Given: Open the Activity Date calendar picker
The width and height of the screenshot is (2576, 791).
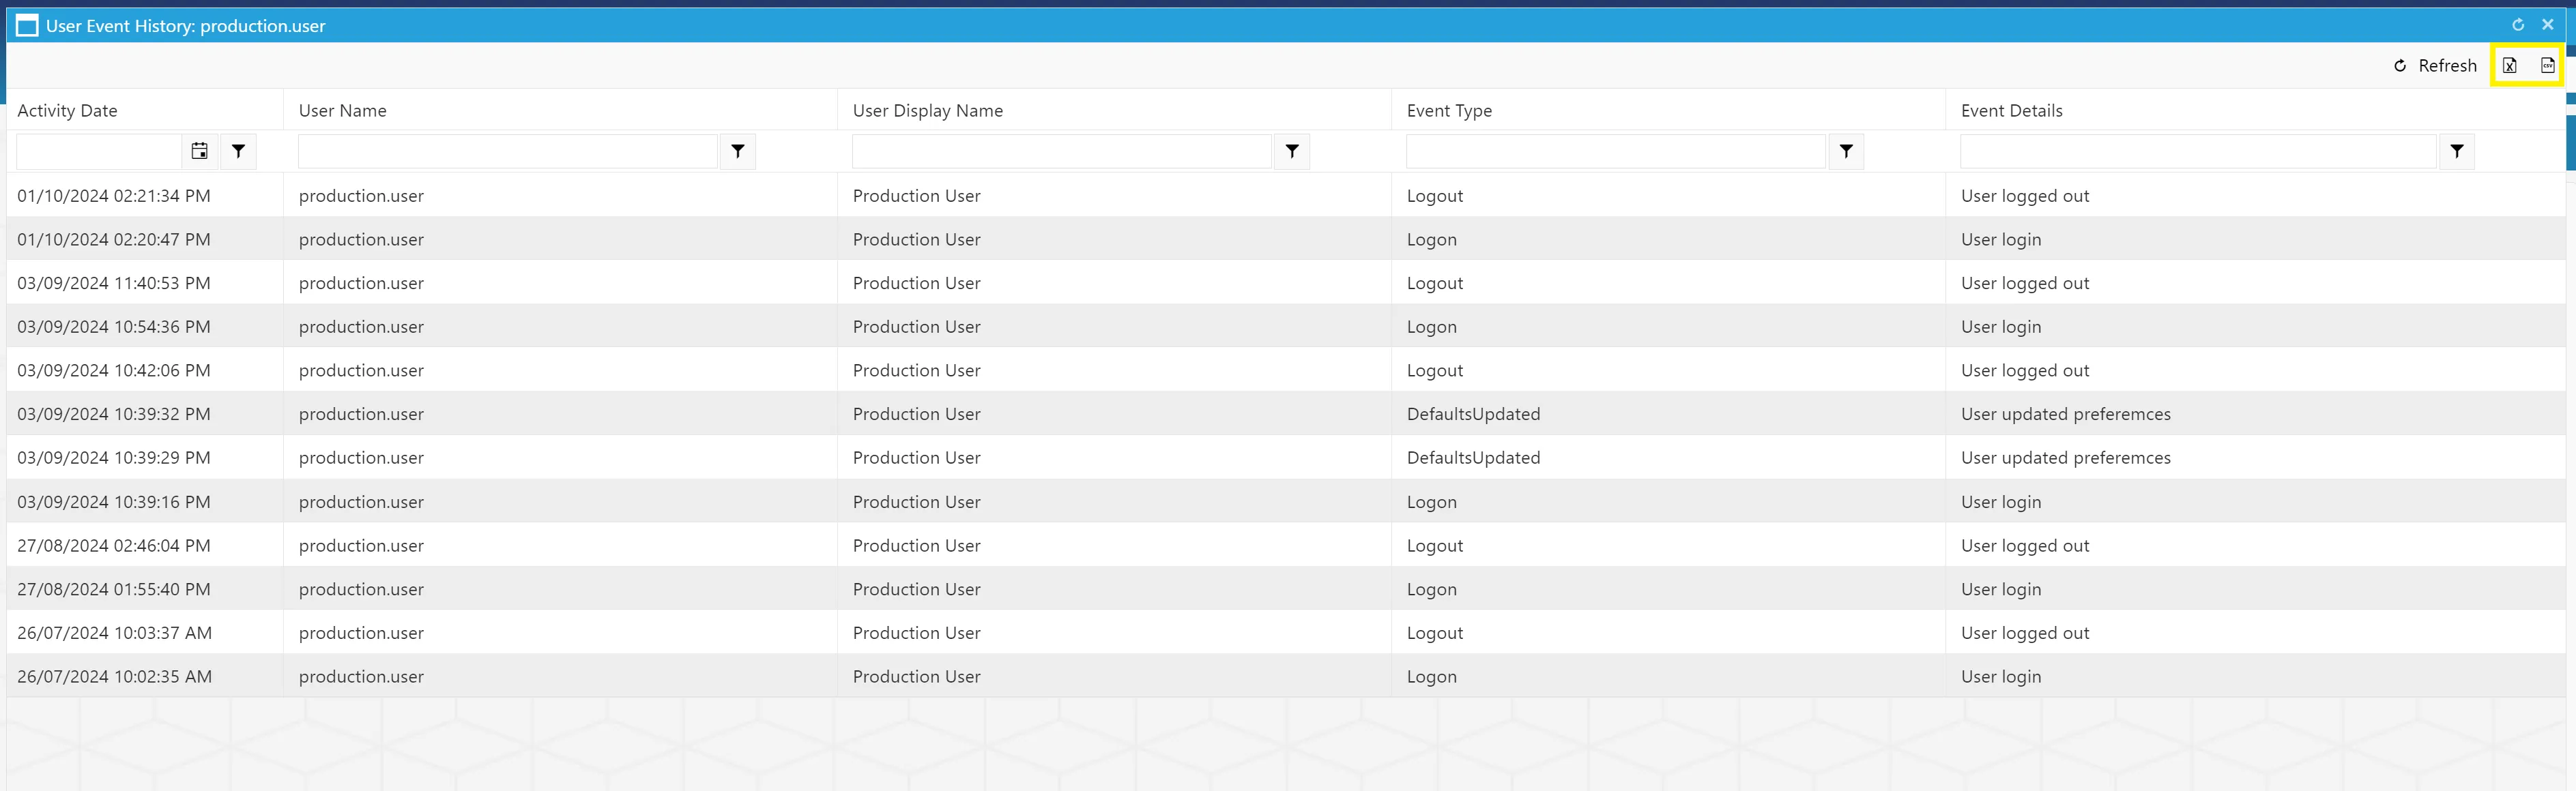Looking at the screenshot, I should click(200, 151).
